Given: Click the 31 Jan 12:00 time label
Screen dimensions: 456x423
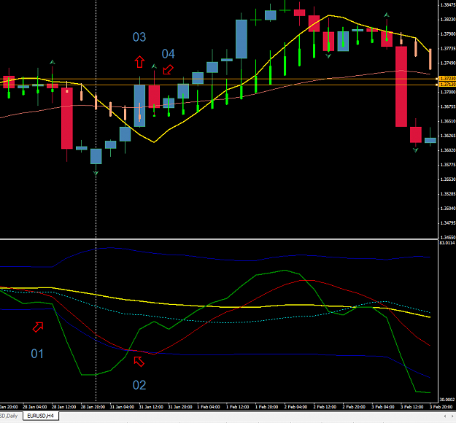Looking at the screenshot, I should point(151,407).
